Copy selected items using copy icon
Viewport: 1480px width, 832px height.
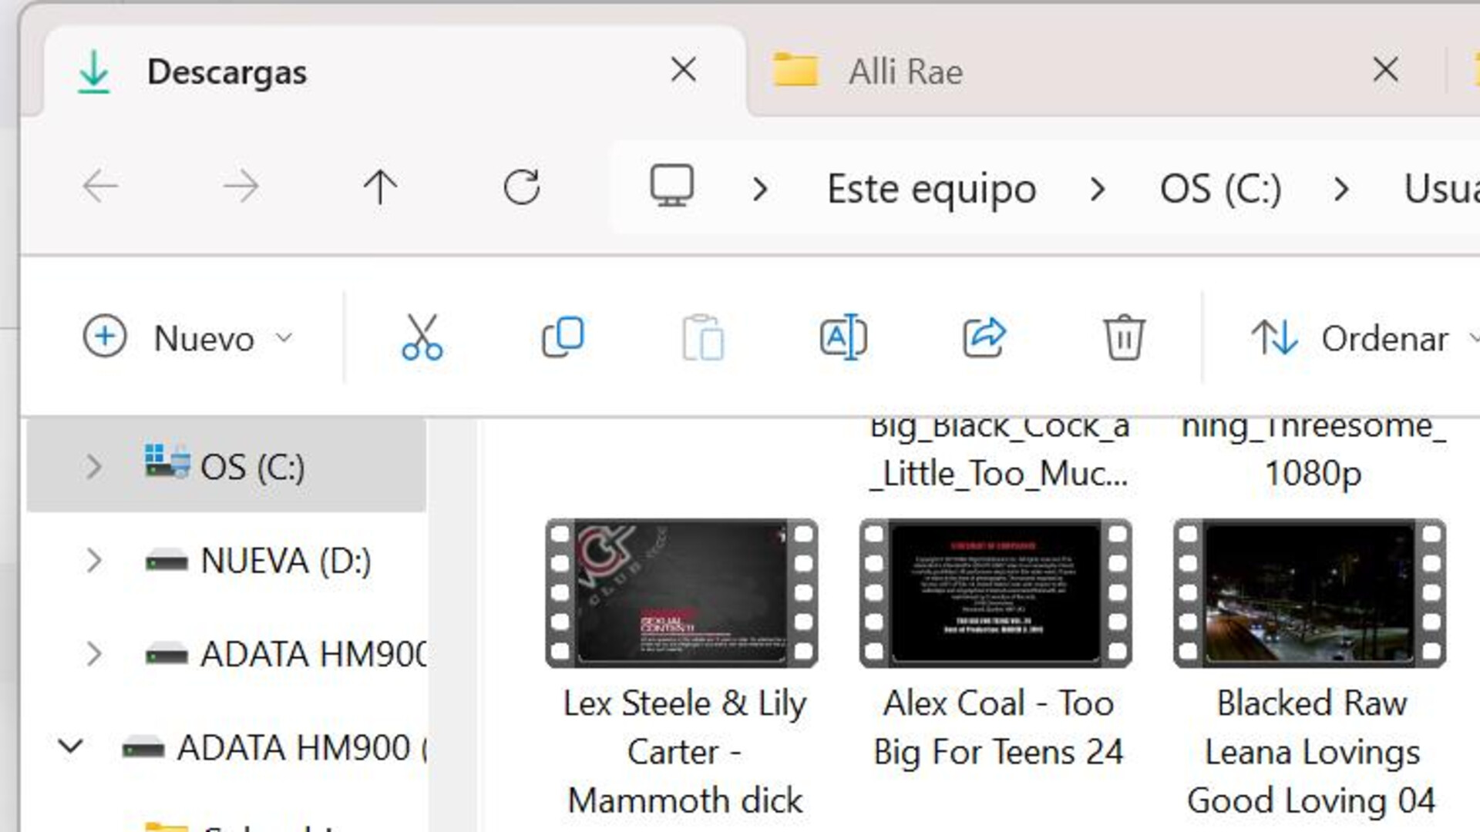[x=563, y=337]
